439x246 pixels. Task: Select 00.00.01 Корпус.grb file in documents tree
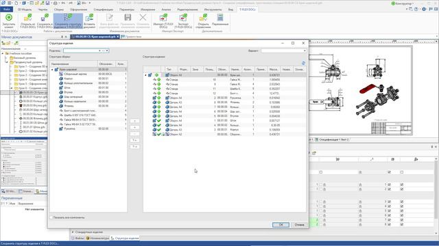click(33, 96)
